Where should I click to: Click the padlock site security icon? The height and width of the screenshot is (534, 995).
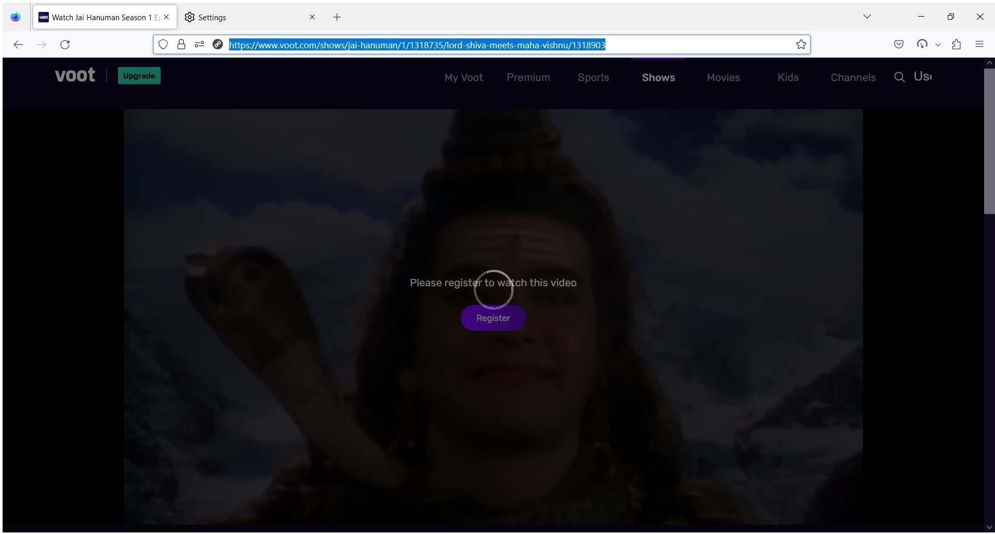[x=181, y=45]
